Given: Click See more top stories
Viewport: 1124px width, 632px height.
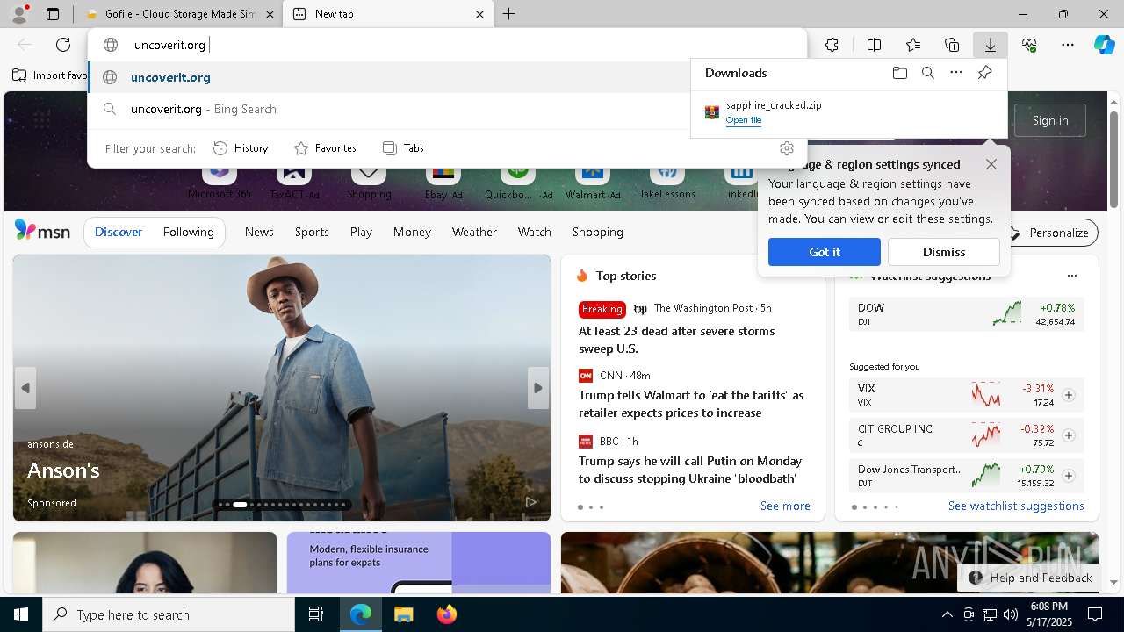Looking at the screenshot, I should (785, 506).
